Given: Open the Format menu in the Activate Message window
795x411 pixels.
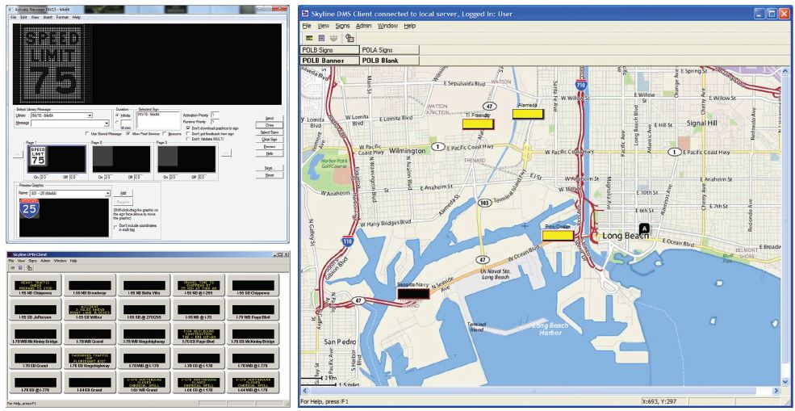Looking at the screenshot, I should [62, 17].
